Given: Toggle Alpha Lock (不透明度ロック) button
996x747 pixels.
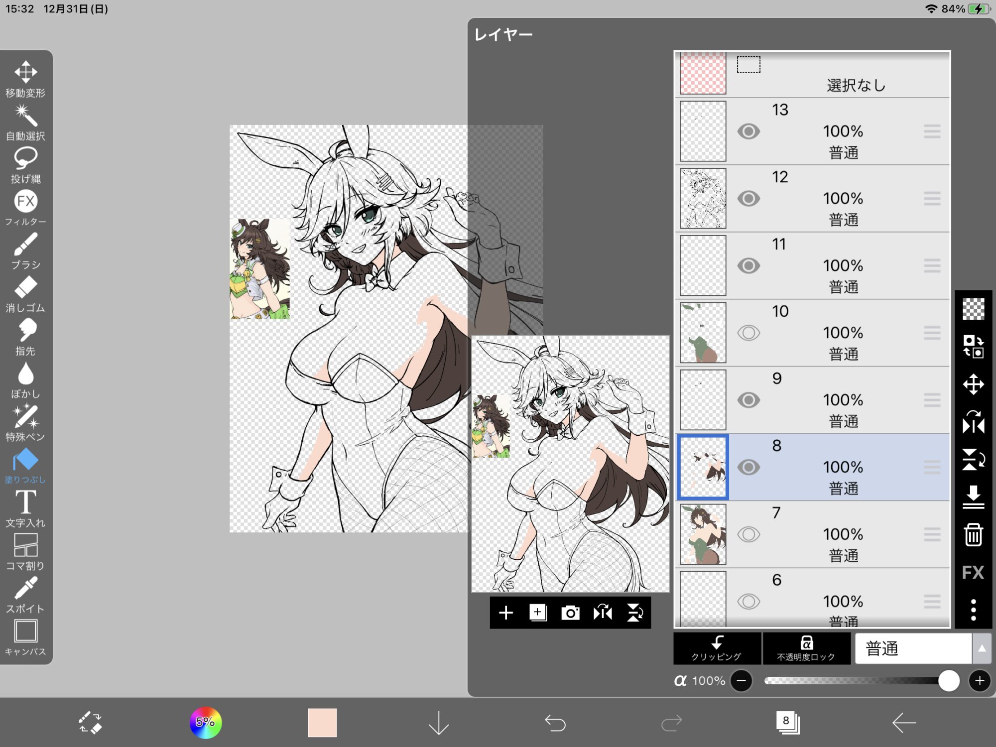Looking at the screenshot, I should coord(806,648).
